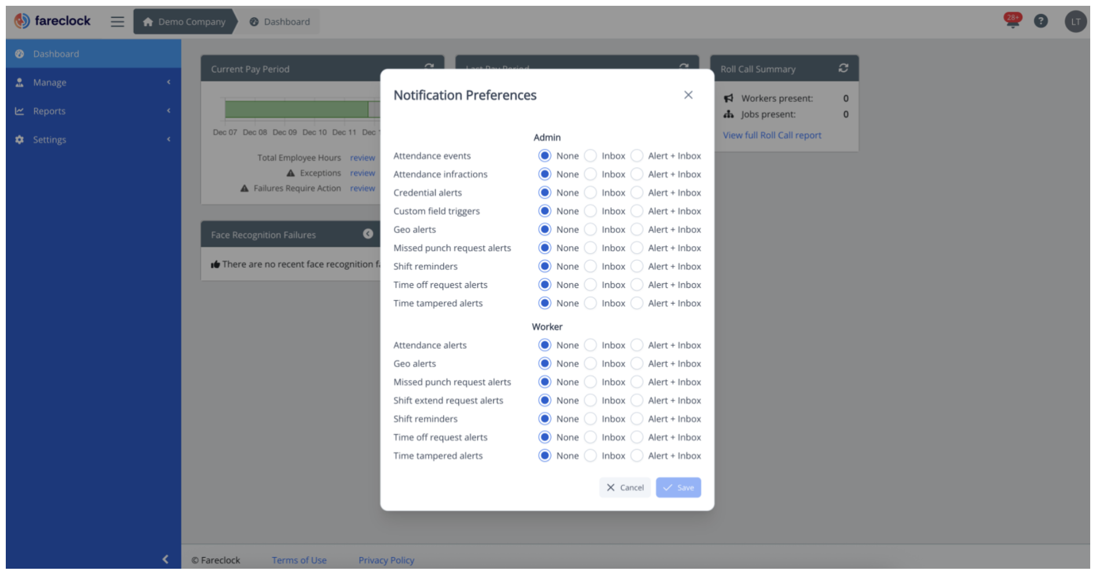Select Inbox for Admin Geo alerts
Screen dimensions: 1096x578
coord(590,229)
